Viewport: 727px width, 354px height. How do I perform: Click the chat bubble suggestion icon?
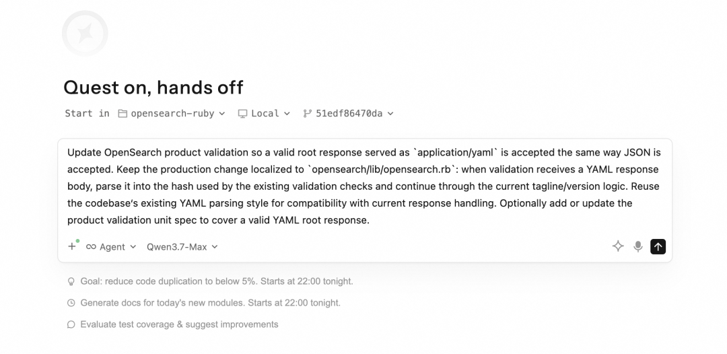coord(71,324)
